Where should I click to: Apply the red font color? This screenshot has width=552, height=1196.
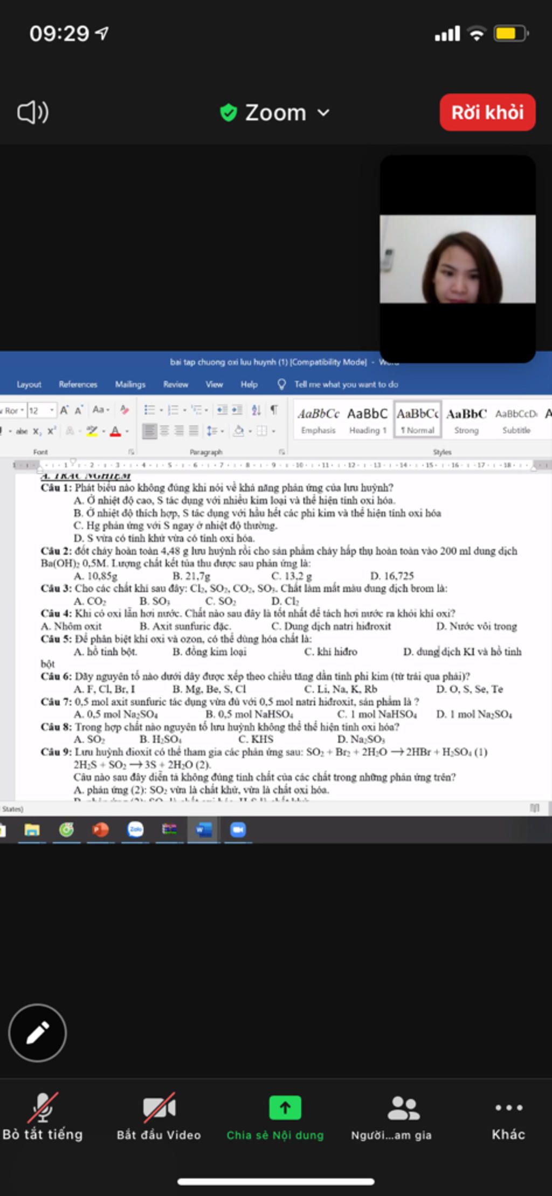[x=115, y=431]
